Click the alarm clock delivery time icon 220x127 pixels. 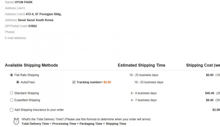16,121
